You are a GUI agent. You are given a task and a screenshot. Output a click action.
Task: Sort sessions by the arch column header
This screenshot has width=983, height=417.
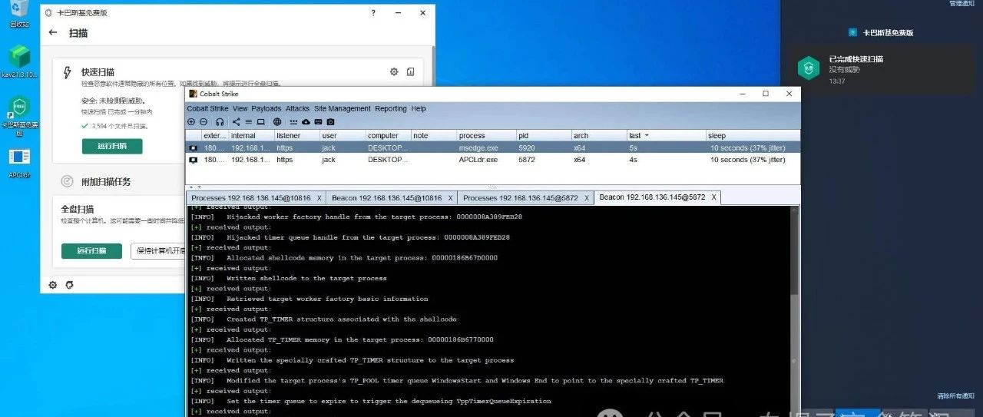[x=599, y=135]
